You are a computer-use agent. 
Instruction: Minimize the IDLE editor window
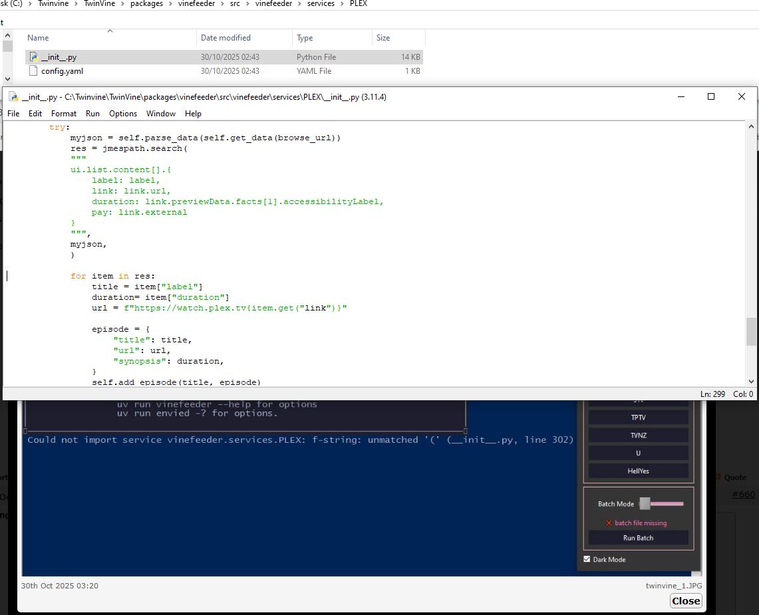[x=681, y=97]
